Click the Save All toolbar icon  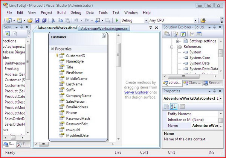click(x=44, y=20)
